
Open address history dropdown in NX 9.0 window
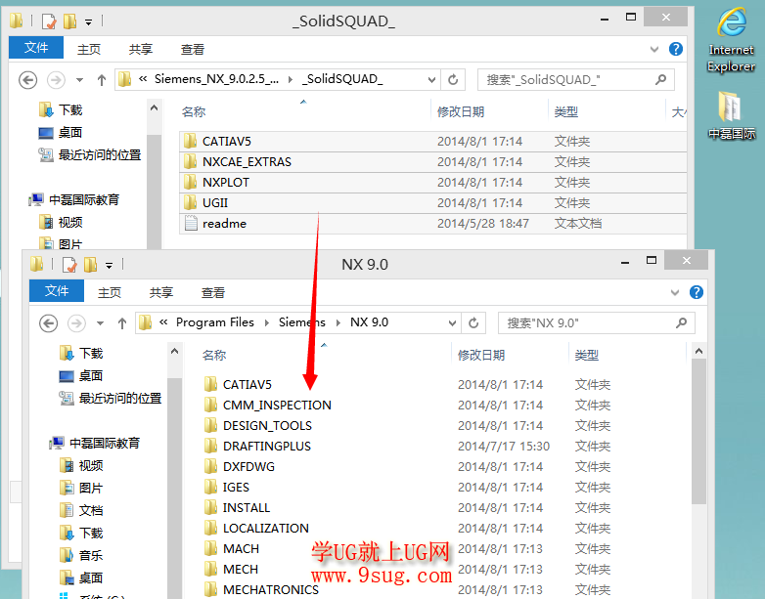click(x=452, y=323)
